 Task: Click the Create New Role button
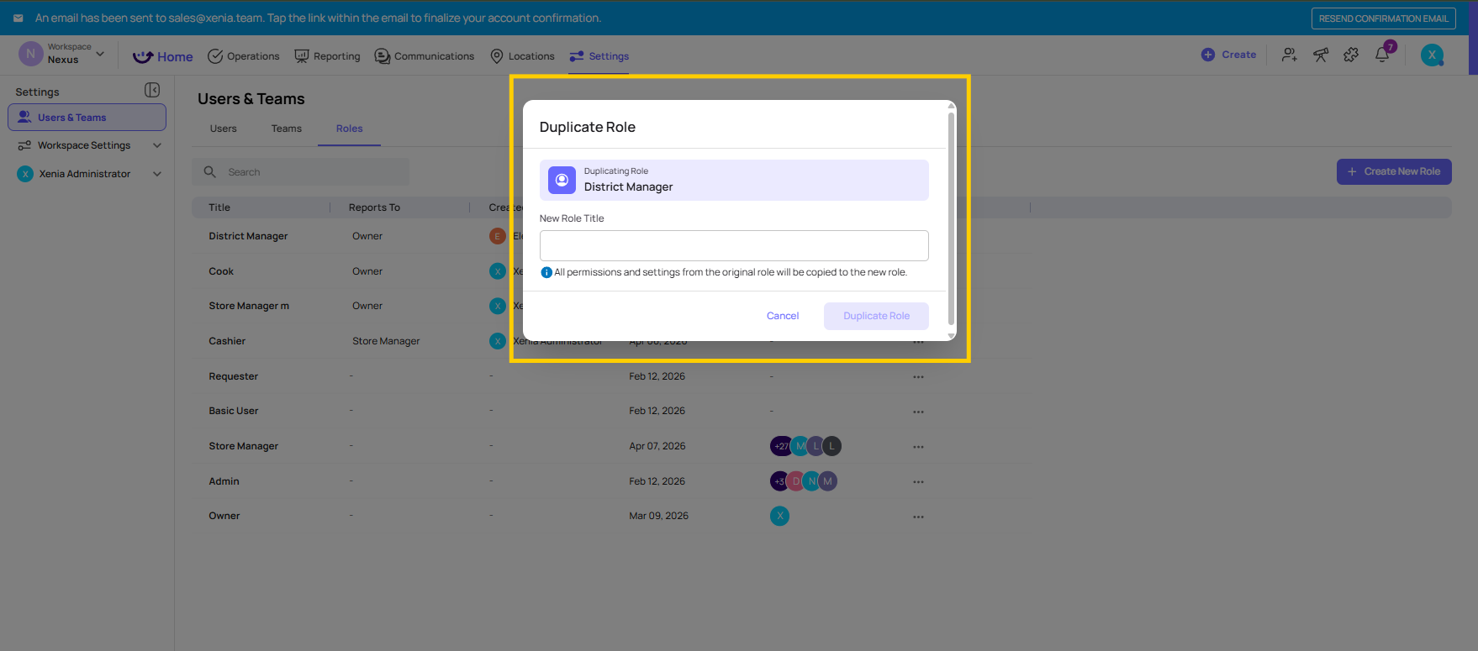1393,171
